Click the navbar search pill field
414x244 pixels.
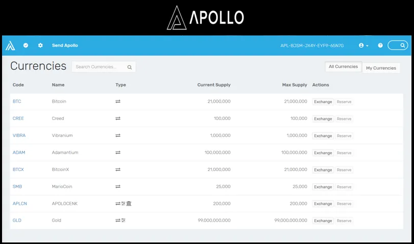click(x=398, y=45)
